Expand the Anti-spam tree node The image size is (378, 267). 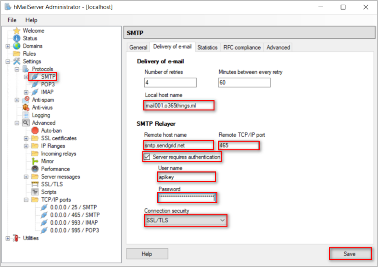click(17, 100)
